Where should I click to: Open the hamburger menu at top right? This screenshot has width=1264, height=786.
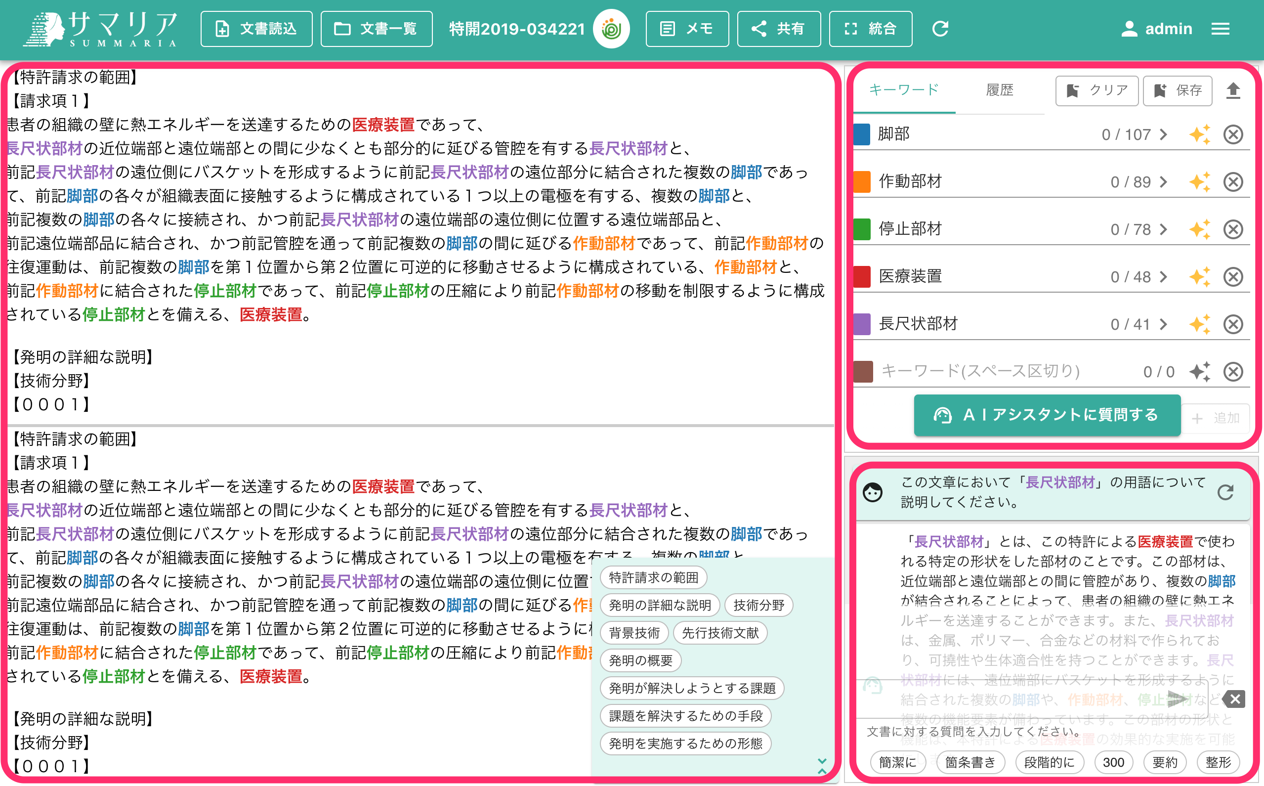[1221, 29]
